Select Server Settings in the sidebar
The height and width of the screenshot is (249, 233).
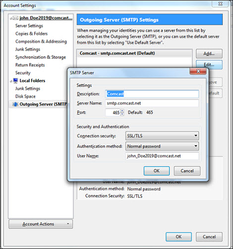[29, 26]
